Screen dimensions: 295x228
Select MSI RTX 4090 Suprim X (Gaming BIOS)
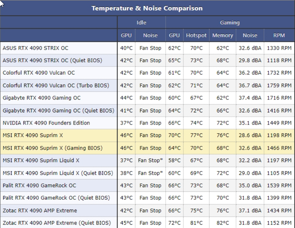(x=52, y=148)
